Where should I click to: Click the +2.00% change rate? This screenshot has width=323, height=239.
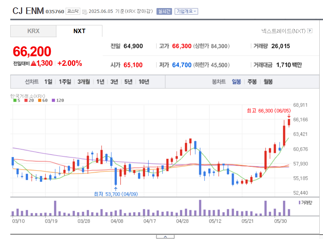point(70,63)
